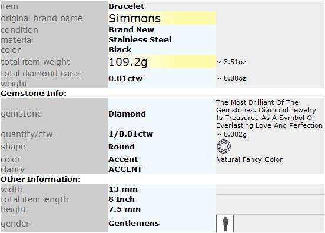Screen dimensions: 325x233
Task: Click the gentlemens gender figure icon
Action: (225, 224)
